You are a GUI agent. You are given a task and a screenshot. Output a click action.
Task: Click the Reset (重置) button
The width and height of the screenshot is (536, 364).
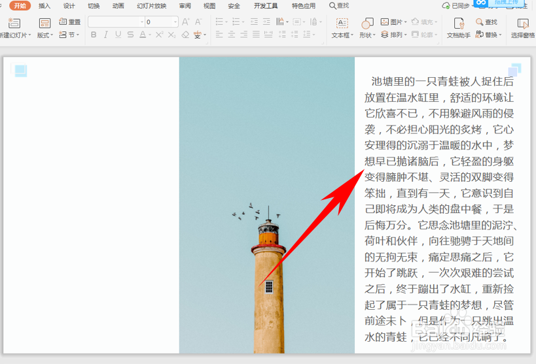point(70,22)
